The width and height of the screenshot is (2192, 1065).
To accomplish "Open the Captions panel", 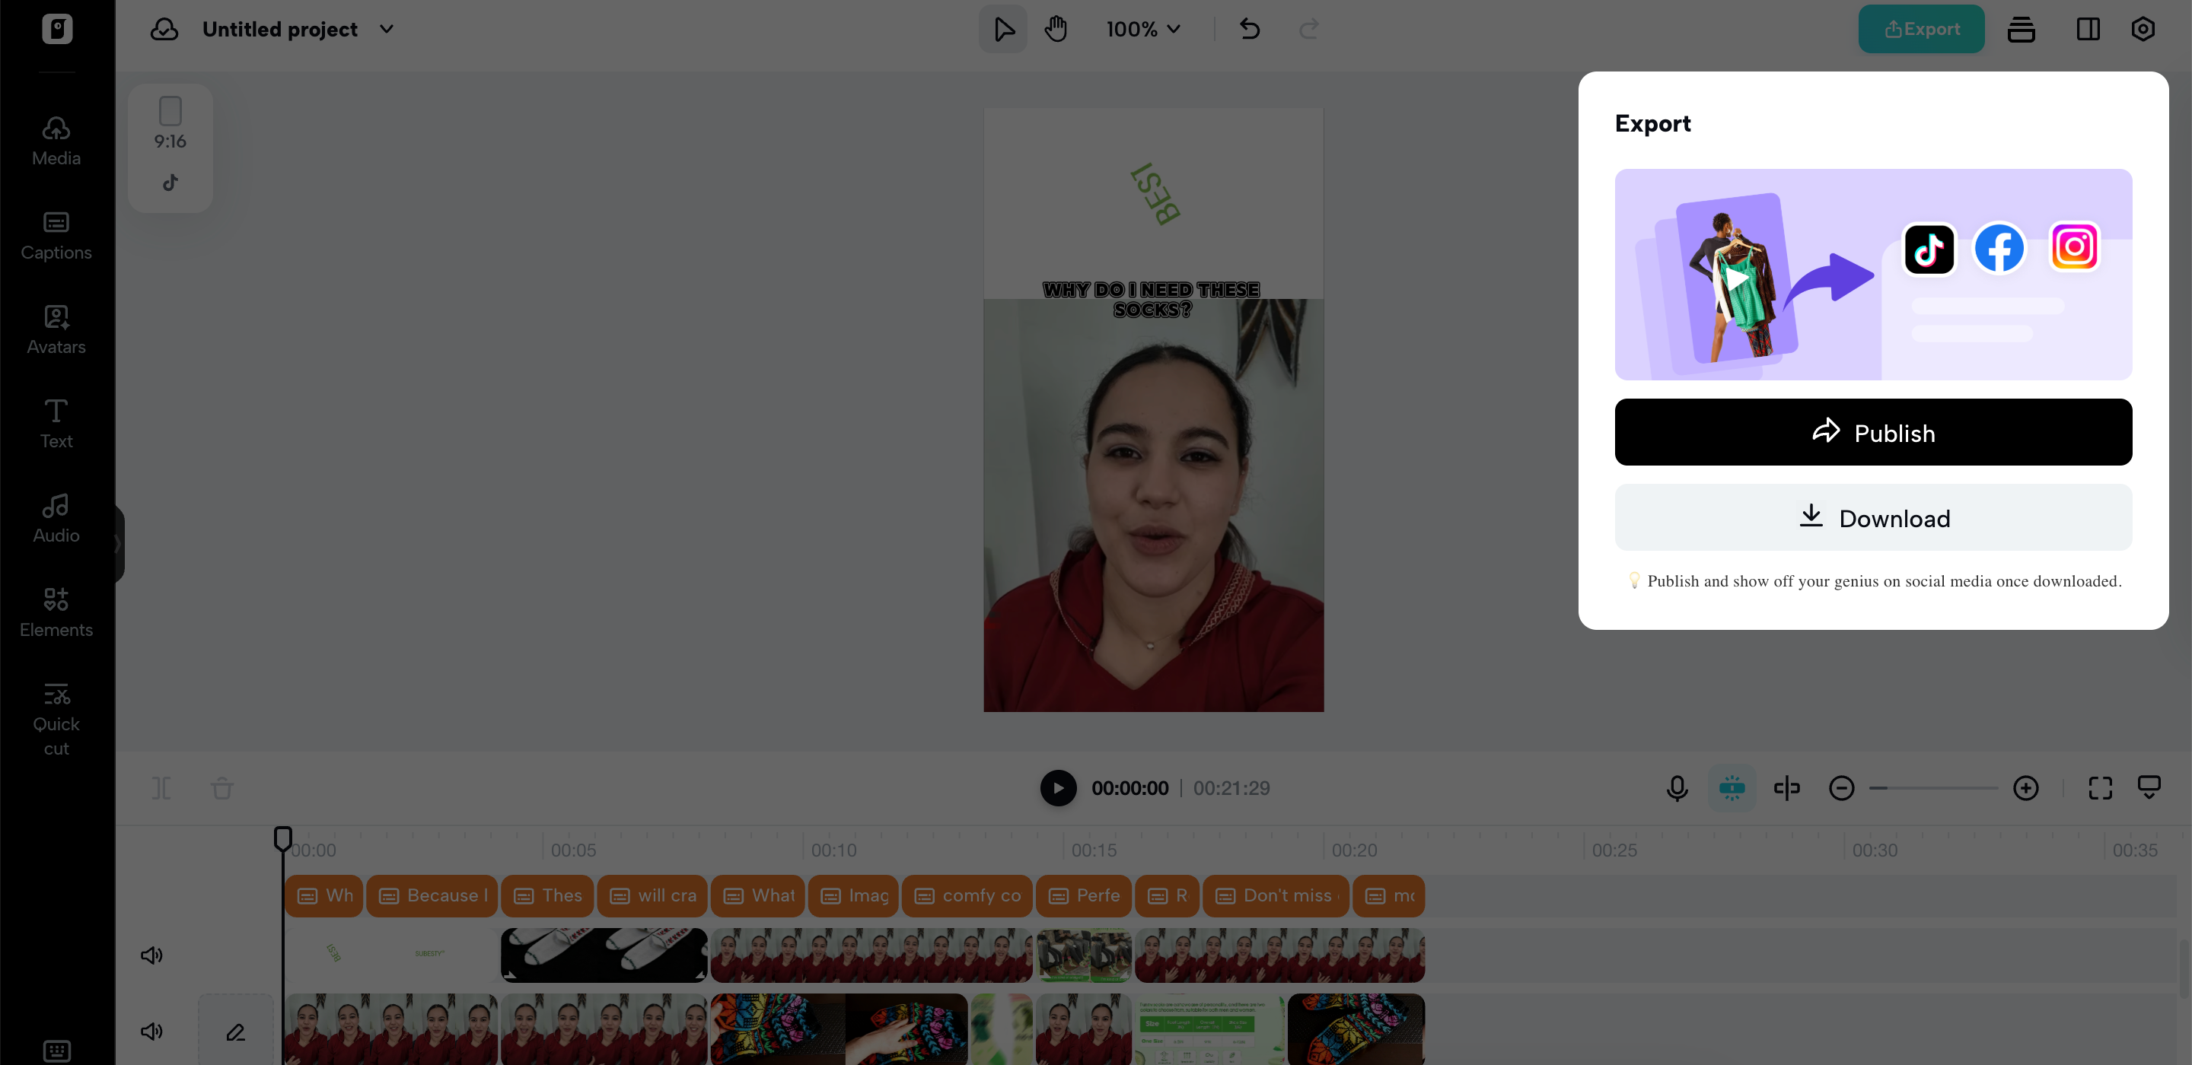I will click(56, 235).
